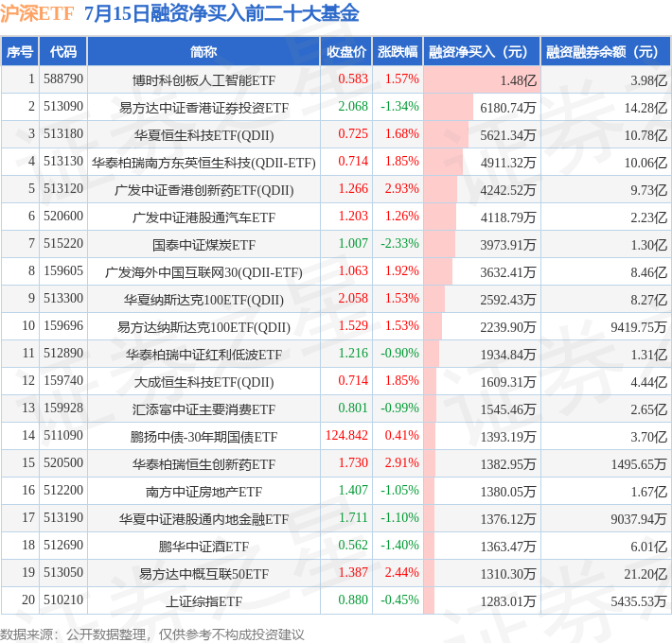Click the 数据来源 disclaimer footer text
Viewport: 672px width, 643px height.
point(152,634)
